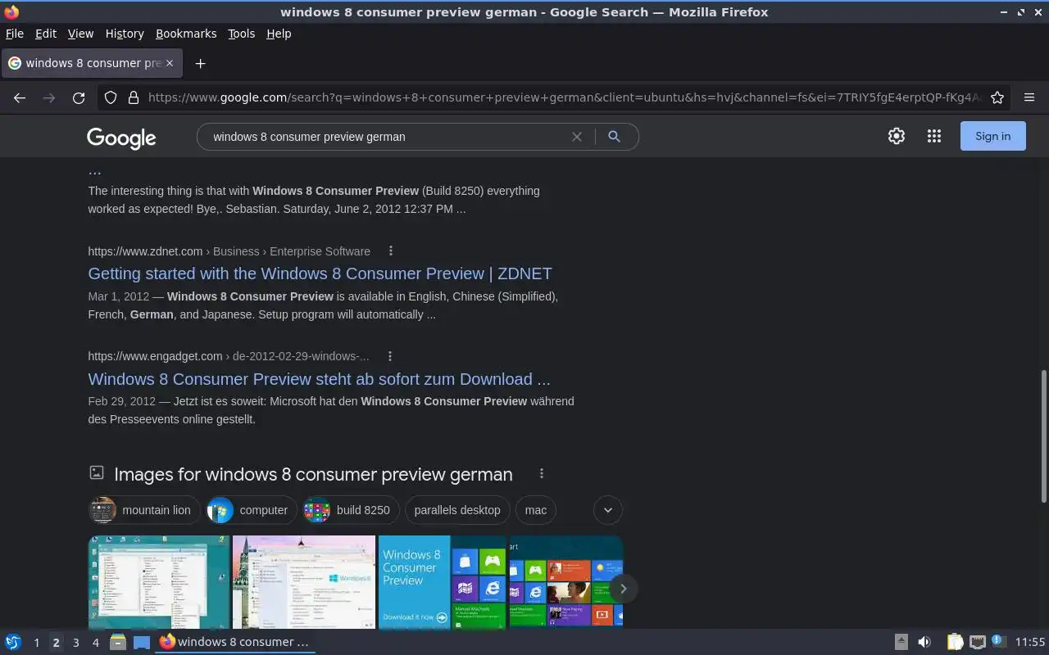Click the image icon beside Images heading
The width and height of the screenshot is (1049, 655).
[x=97, y=472]
